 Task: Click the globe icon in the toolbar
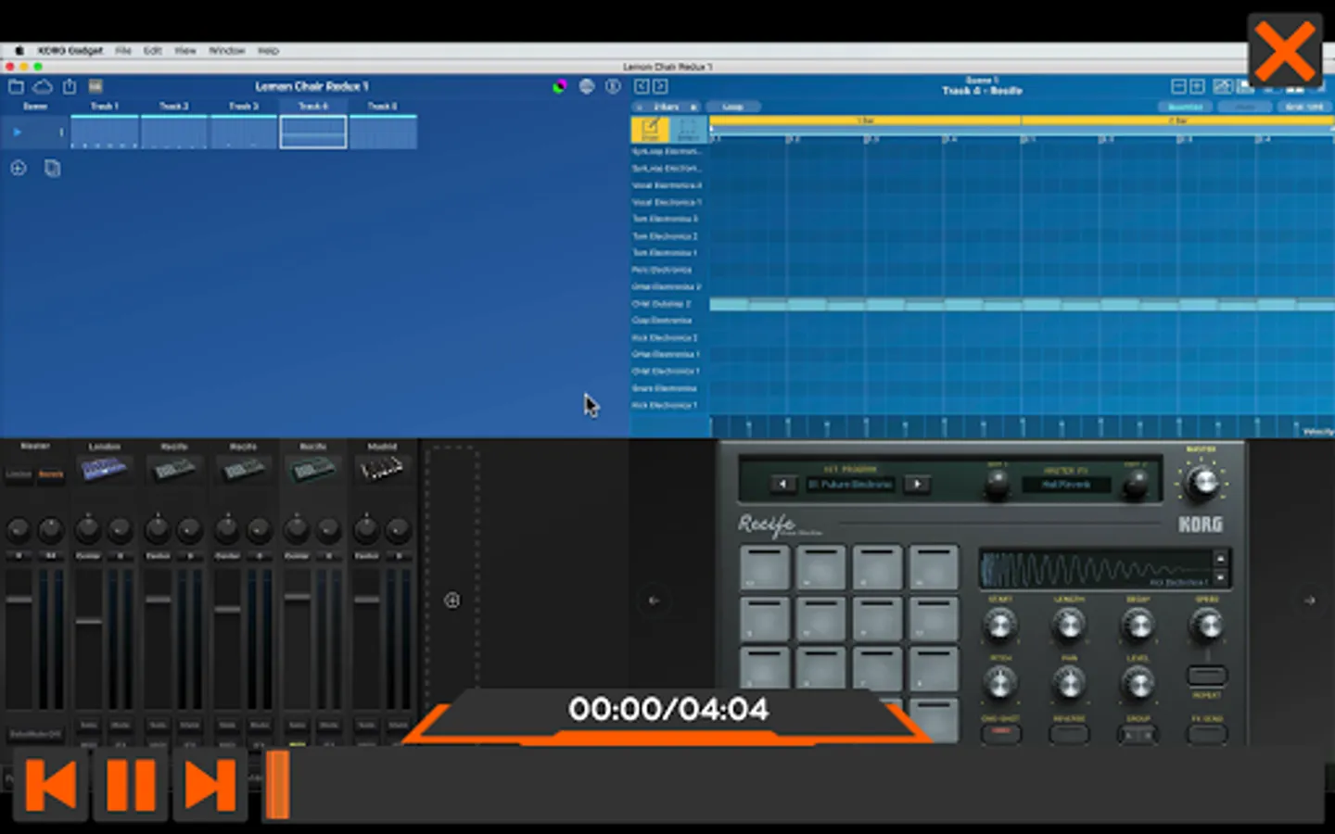pos(586,86)
